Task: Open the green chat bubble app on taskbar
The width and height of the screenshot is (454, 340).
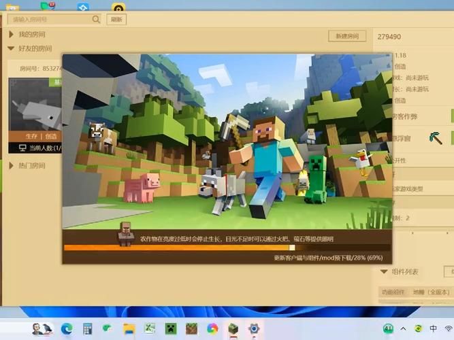Action: (108, 328)
